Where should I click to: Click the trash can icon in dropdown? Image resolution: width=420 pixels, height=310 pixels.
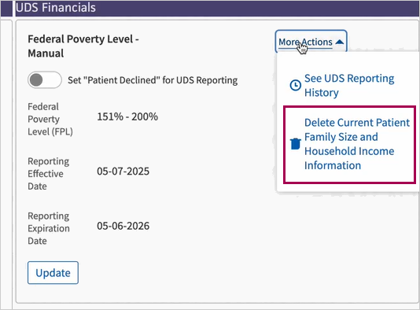[296, 144]
